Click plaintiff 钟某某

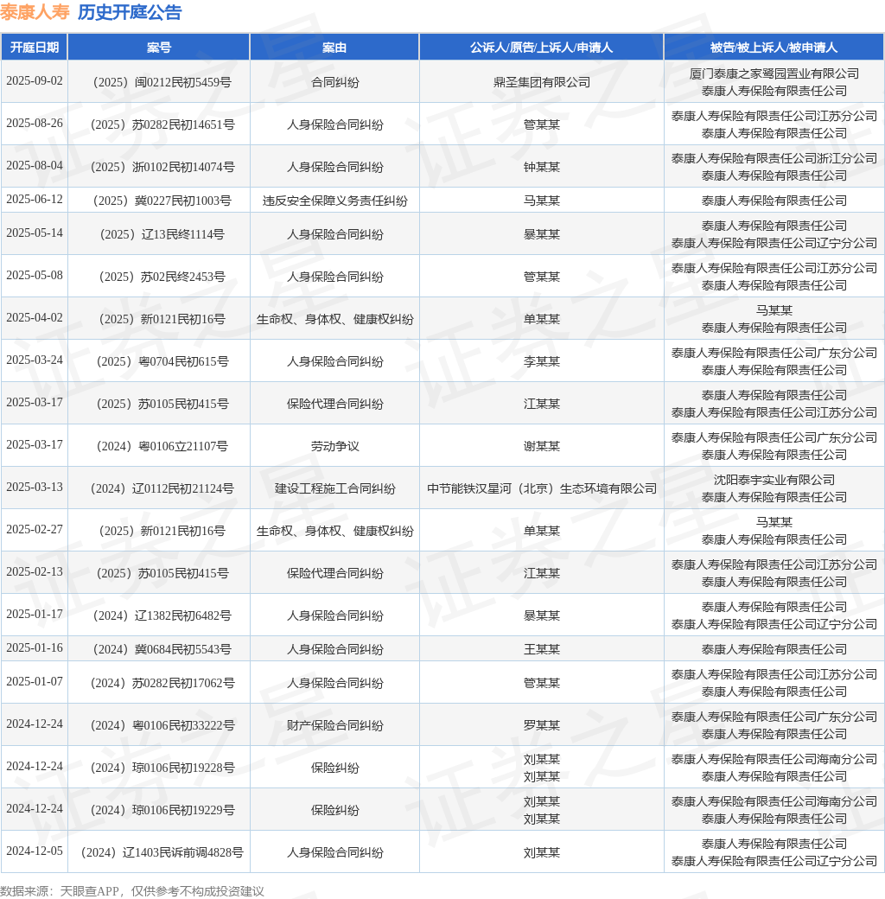[542, 168]
